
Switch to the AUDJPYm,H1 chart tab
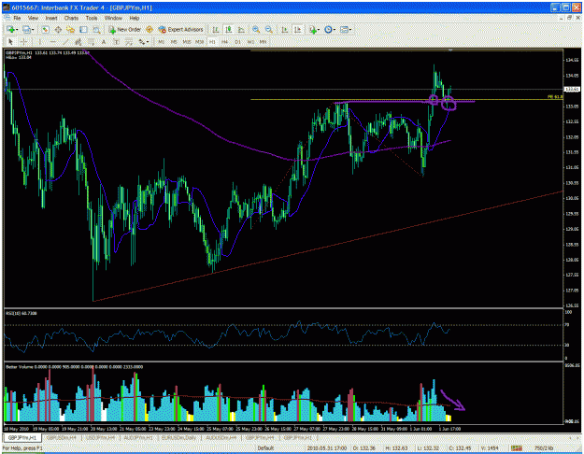point(138,437)
